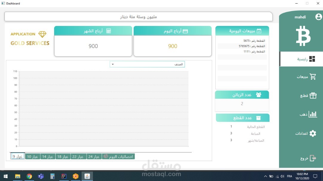This screenshot has height=181, width=323.
Task: Click the credit card icon beside أرباح اليوم
Action: tap(185, 31)
